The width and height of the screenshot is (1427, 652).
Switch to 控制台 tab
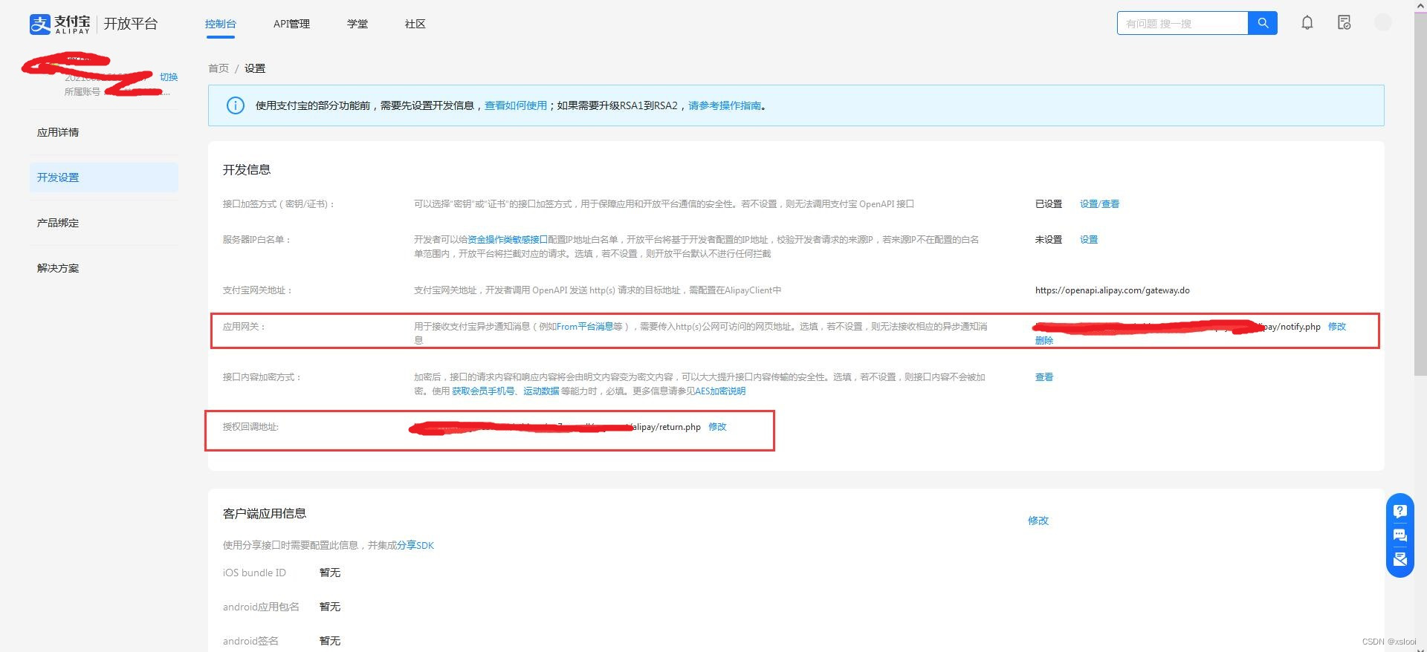[x=221, y=24]
